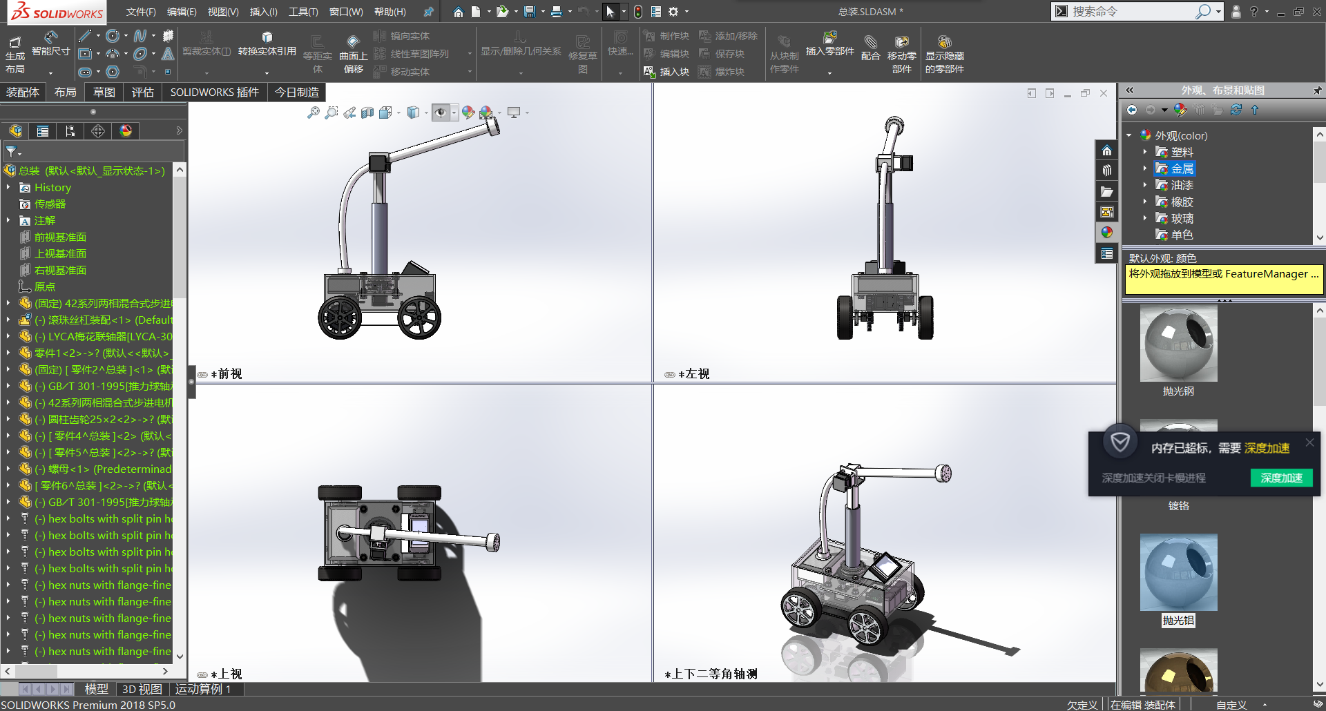Image resolution: width=1326 pixels, height=711 pixels.
Task: Click Move Component (移动零部件)
Action: (902, 53)
